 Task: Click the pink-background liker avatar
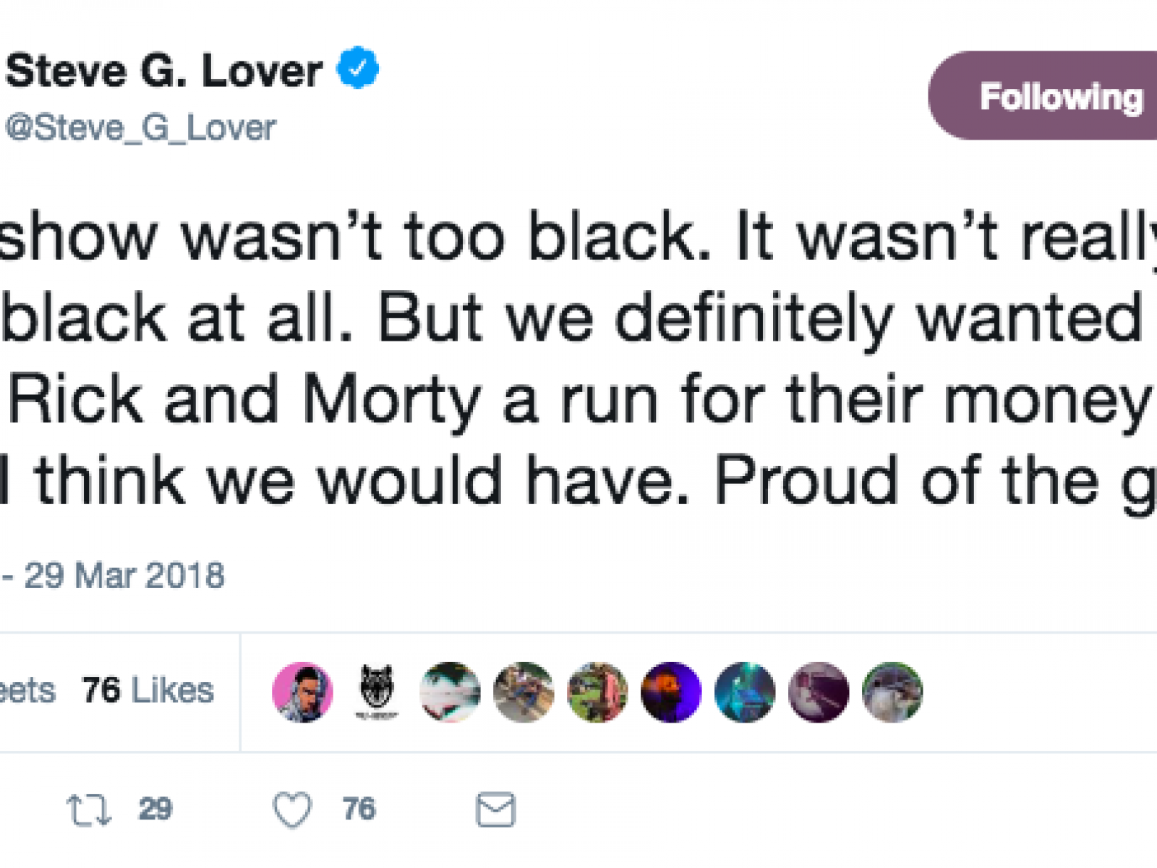(304, 691)
